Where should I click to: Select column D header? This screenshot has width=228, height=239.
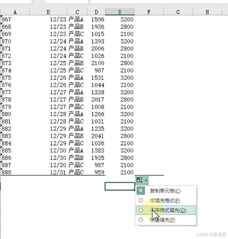tap(96, 12)
